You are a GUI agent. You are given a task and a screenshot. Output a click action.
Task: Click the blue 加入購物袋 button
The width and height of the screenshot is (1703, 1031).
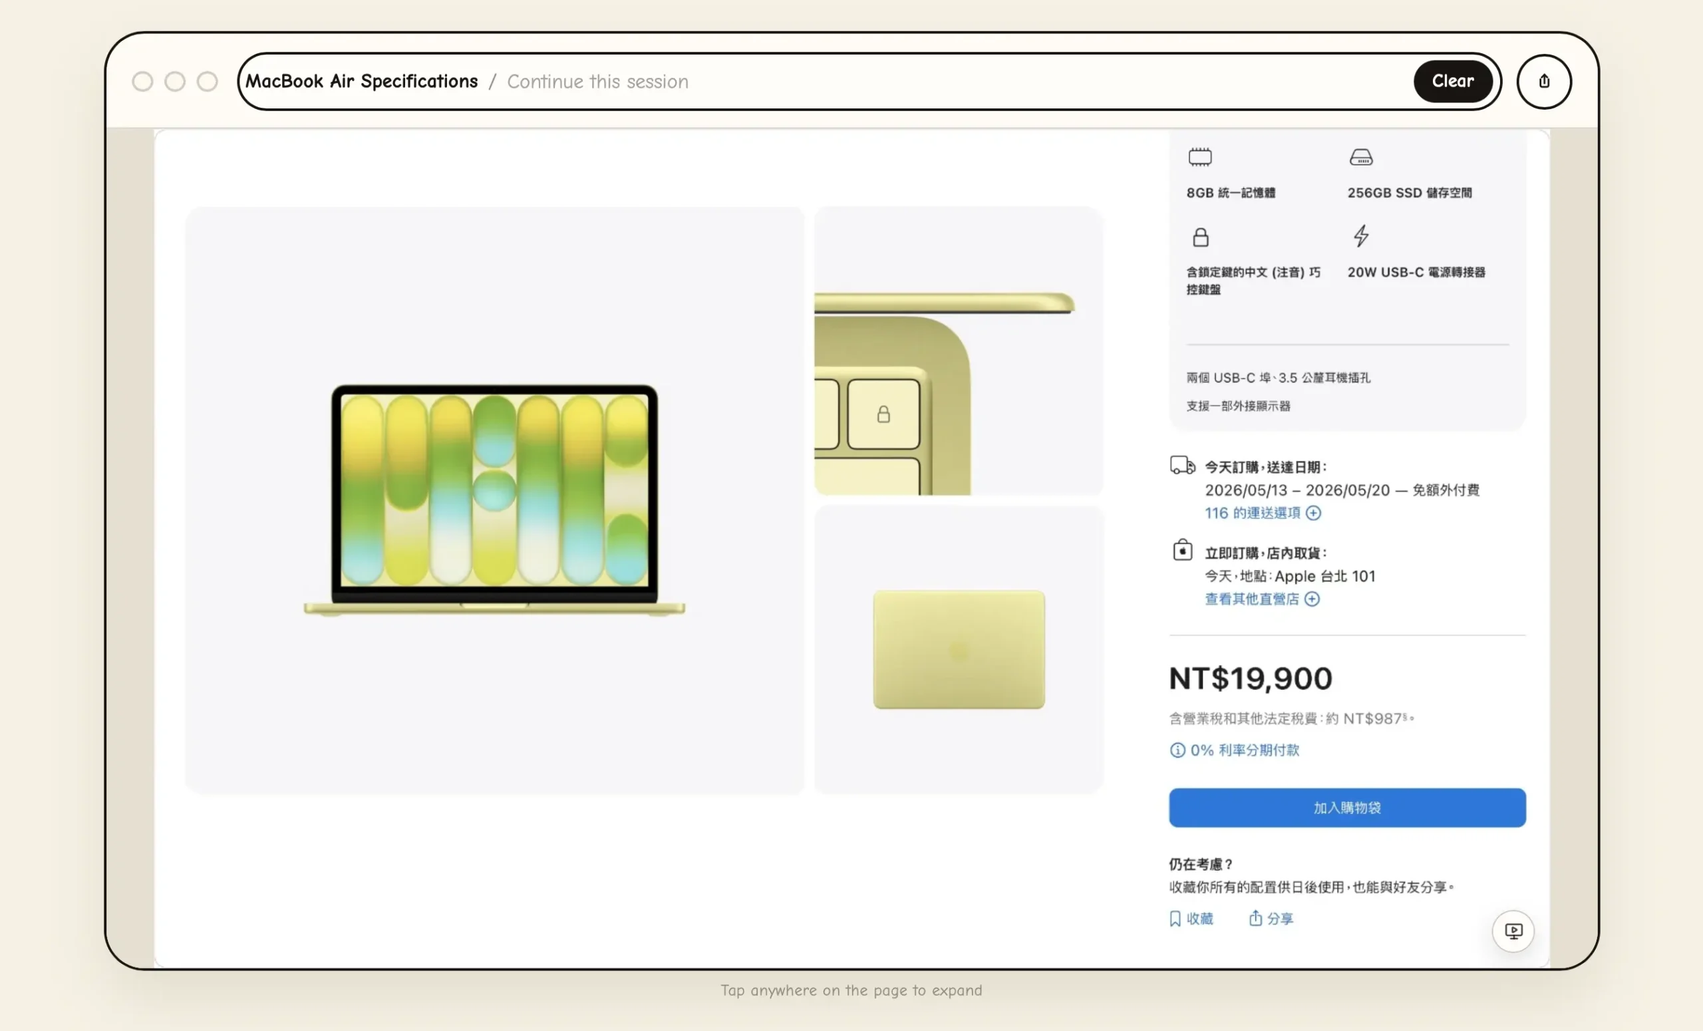tap(1347, 808)
